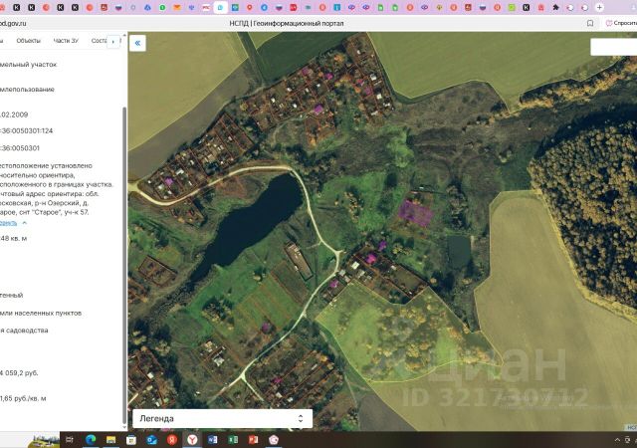
Task: Open Task View on taskbar
Action: click(x=70, y=439)
